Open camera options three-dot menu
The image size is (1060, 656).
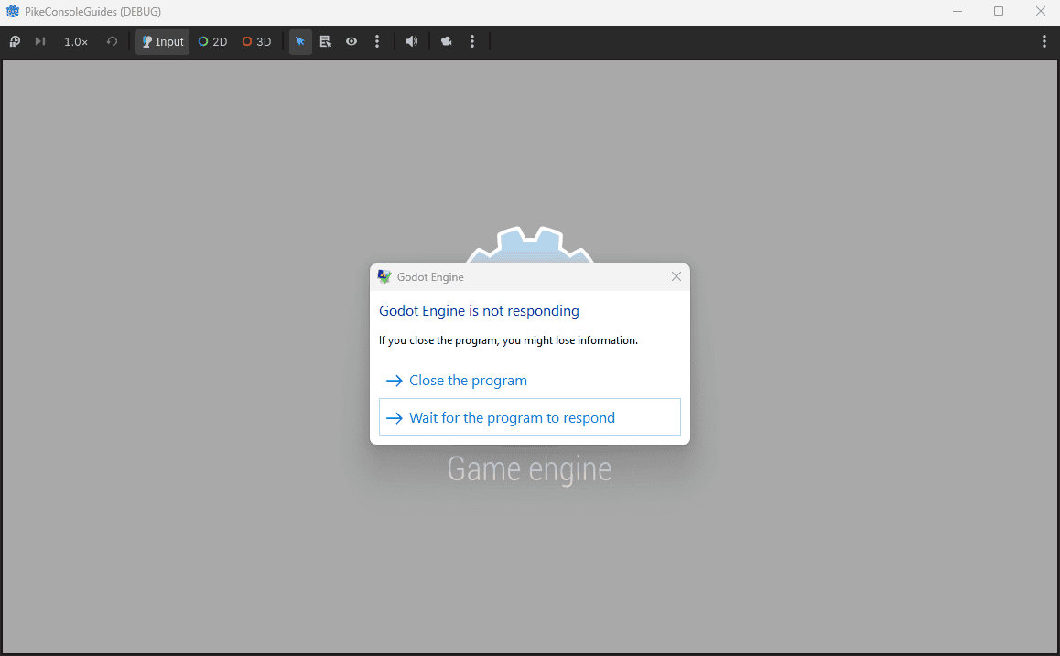click(x=471, y=42)
